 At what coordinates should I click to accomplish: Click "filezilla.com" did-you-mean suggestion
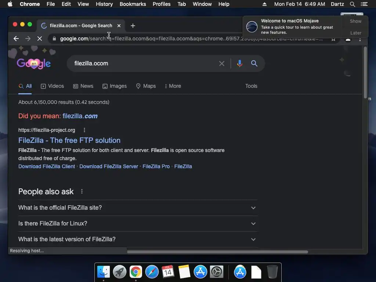(x=80, y=116)
